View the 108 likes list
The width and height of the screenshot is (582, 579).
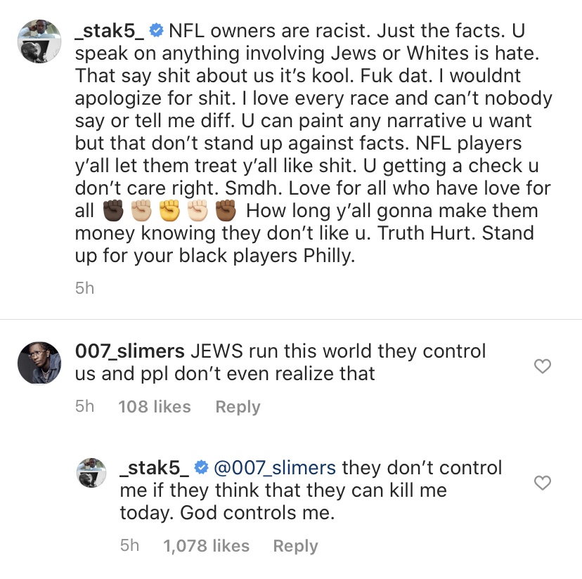coord(155,407)
